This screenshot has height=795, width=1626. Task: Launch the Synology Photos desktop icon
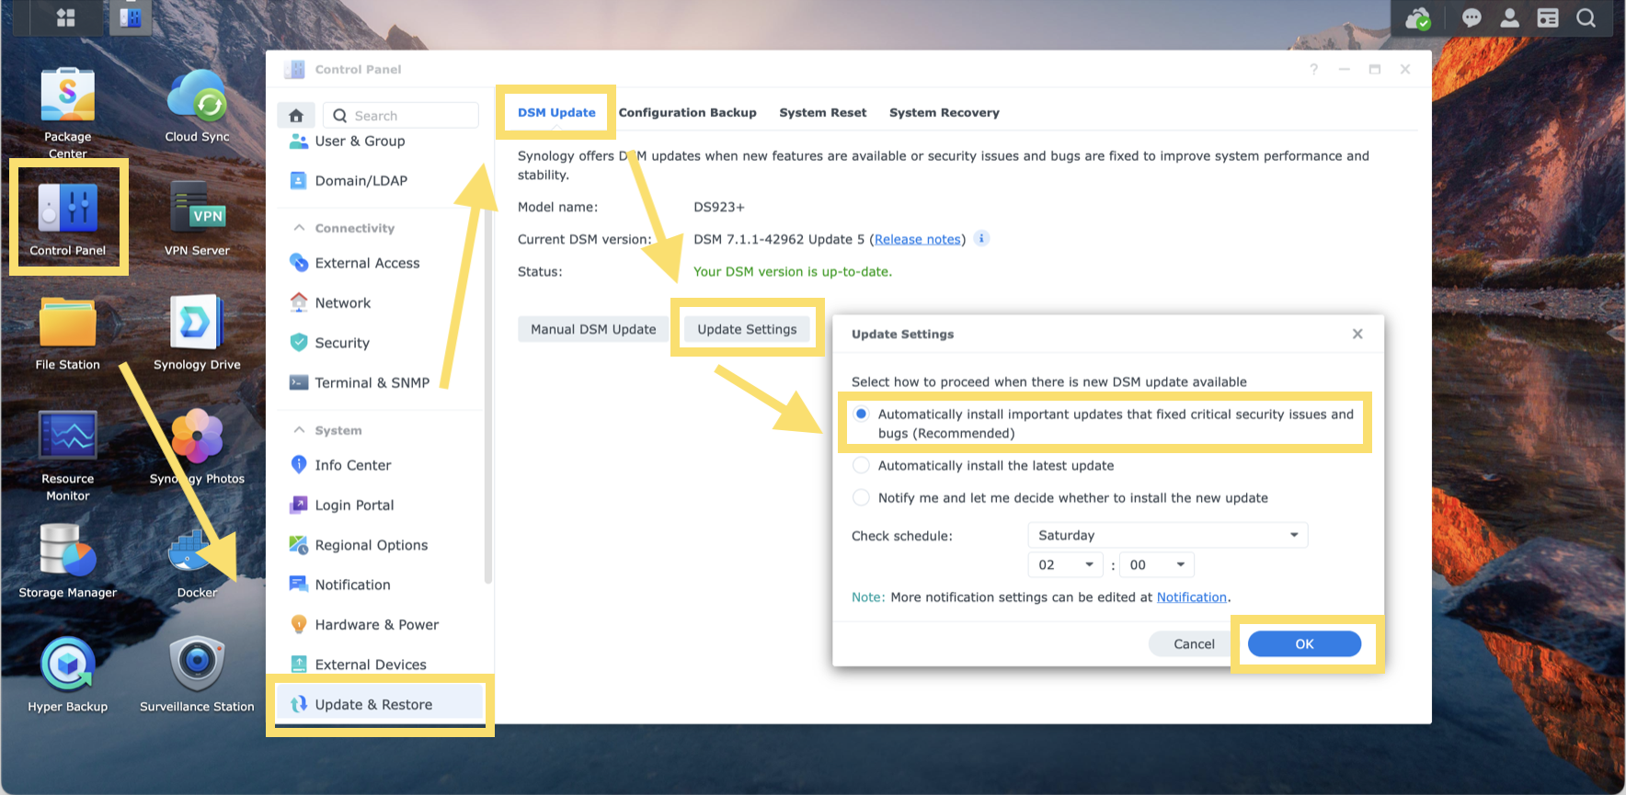click(197, 437)
